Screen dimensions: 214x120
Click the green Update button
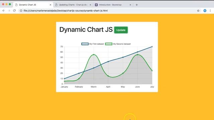121,30
